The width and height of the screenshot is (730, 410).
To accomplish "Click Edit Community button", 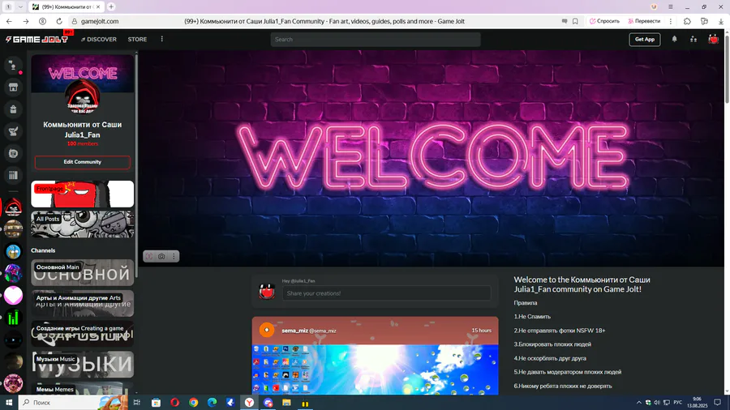I will click(83, 162).
